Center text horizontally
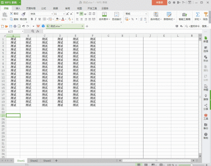211x166 pixels. [x=81, y=19]
